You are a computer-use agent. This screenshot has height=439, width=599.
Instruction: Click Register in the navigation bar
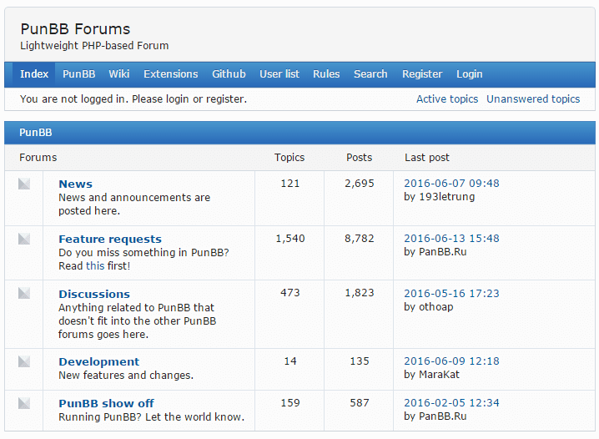point(422,73)
